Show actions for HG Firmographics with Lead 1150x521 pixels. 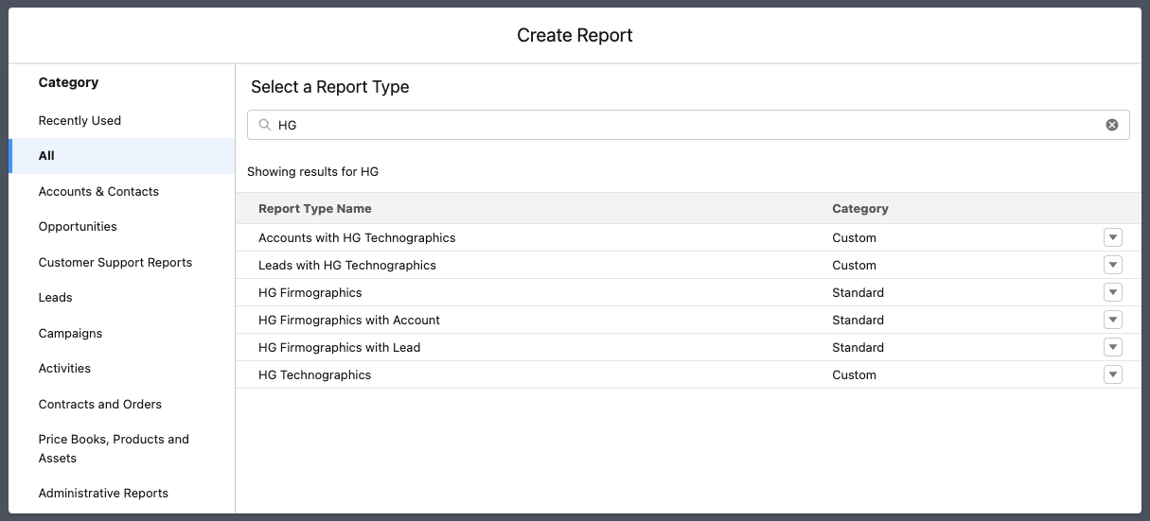tap(1112, 348)
